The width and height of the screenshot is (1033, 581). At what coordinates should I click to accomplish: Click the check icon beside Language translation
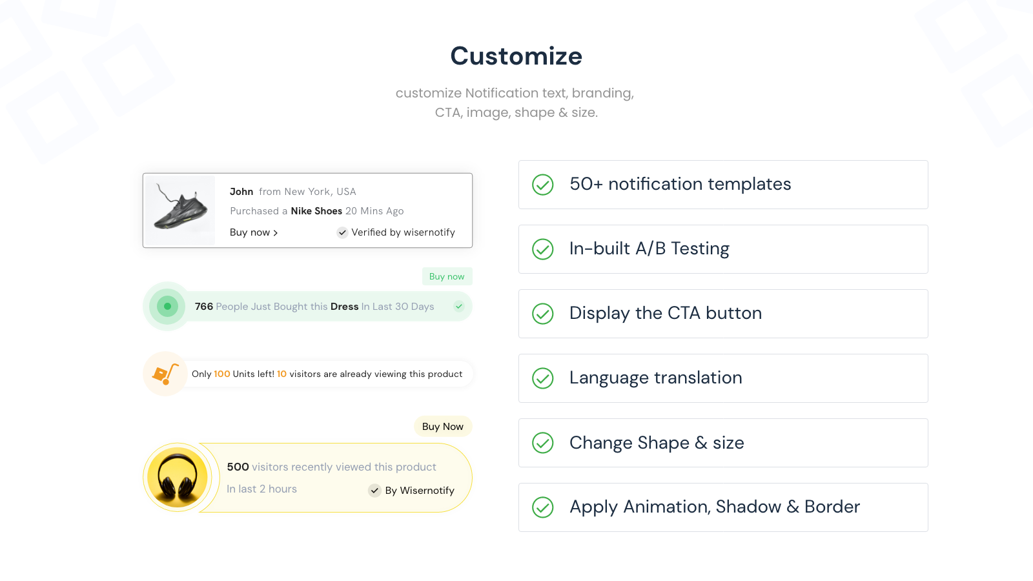(x=542, y=378)
